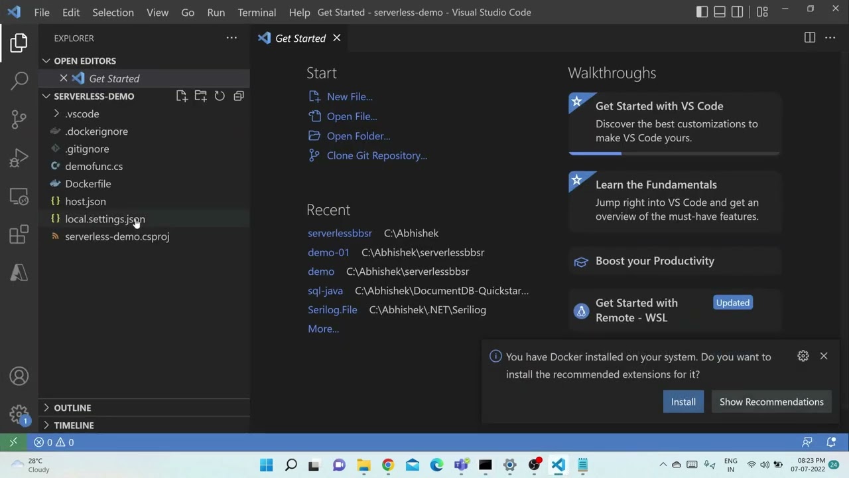This screenshot has height=478, width=849.
Task: Click Install button in Docker notification
Action: tap(683, 402)
